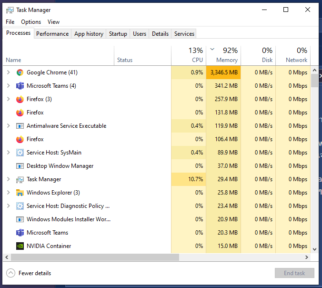Expand the Windows Explorer (3) group
The width and height of the screenshot is (322, 288).
point(9,193)
